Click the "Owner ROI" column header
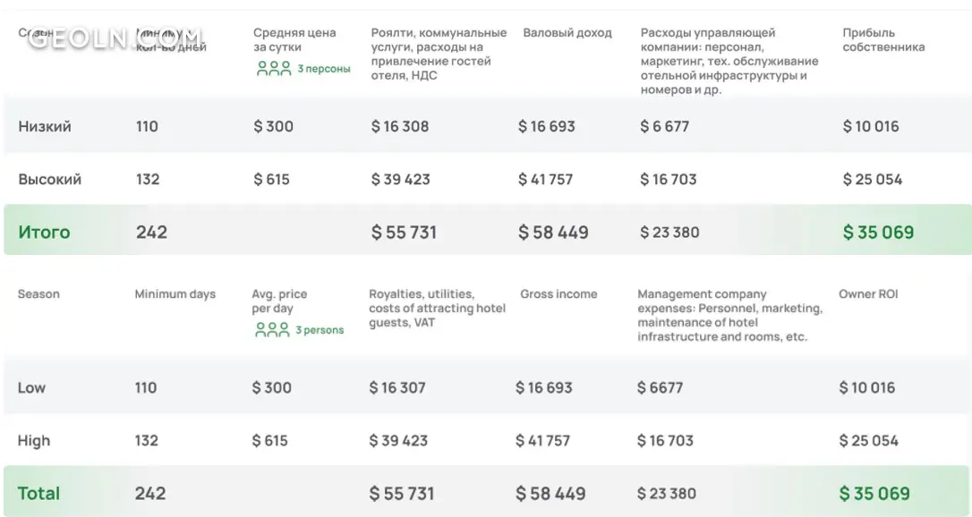This screenshot has width=972, height=517. [x=868, y=293]
